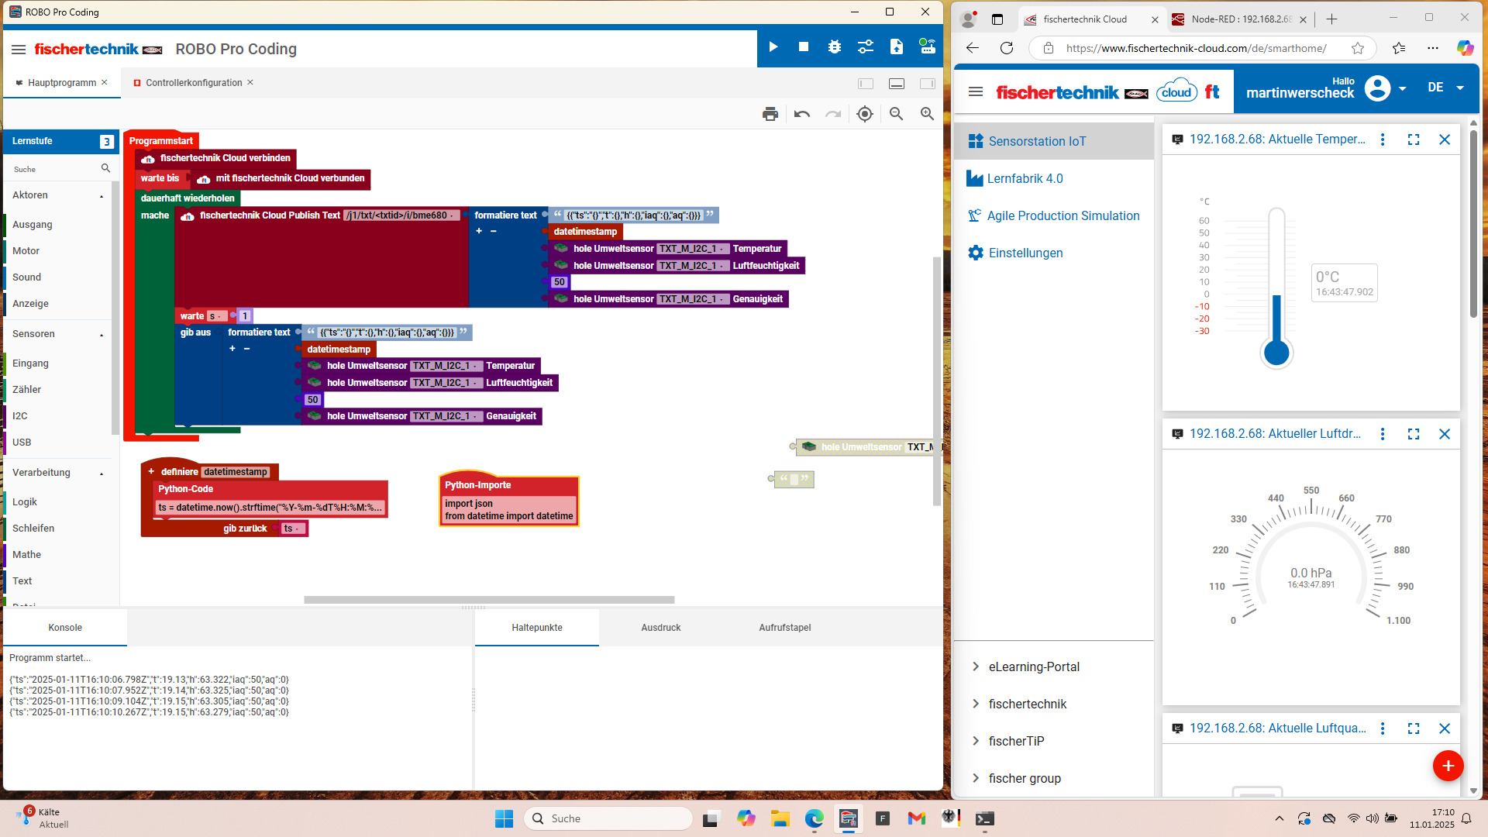The width and height of the screenshot is (1488, 837).
Task: Select the Haltepunkte tab
Action: point(537,628)
